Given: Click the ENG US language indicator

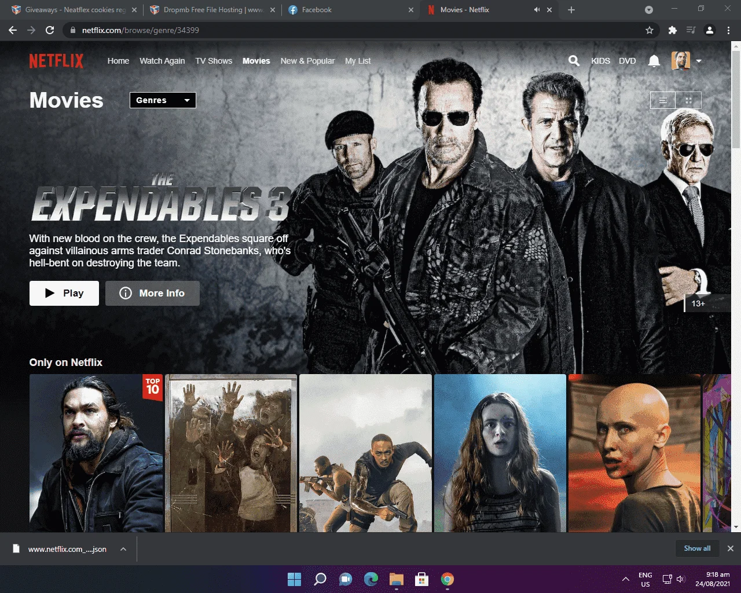Looking at the screenshot, I should tap(645, 580).
